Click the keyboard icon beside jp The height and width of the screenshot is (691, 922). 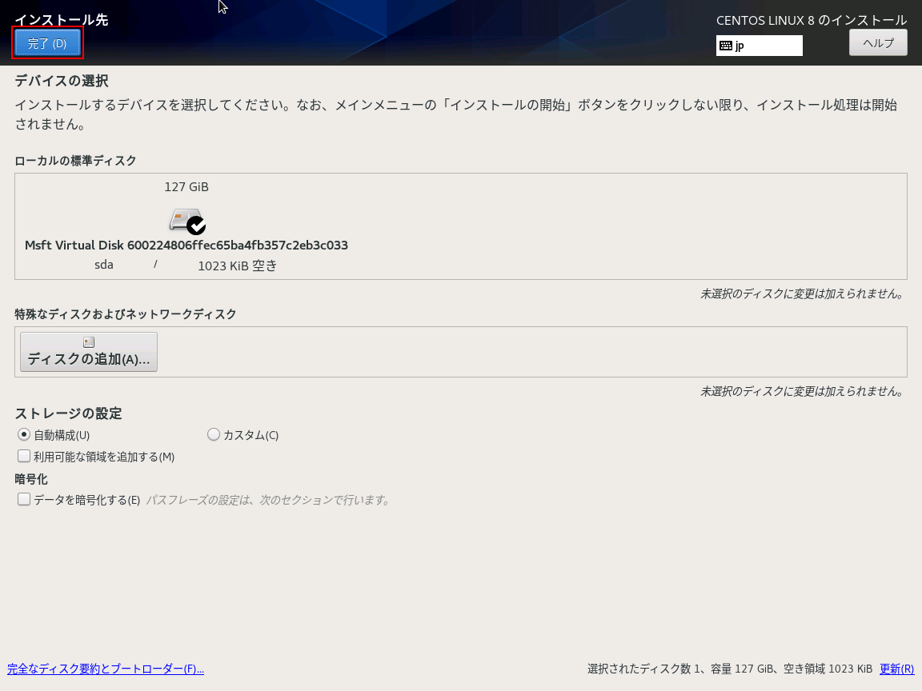click(726, 46)
